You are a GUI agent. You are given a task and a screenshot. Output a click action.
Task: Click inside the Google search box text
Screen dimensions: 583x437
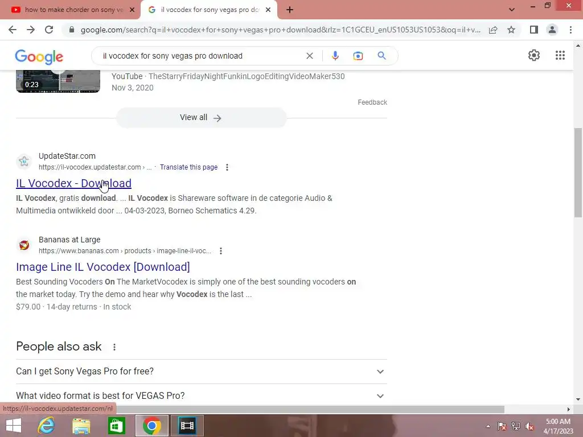click(x=173, y=56)
